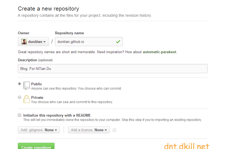Click into the Description text field
The width and height of the screenshot is (229, 149).
(112, 69)
